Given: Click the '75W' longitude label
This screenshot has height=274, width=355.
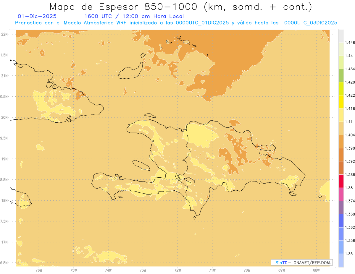Looking at the screenshot, I should coord(74,270).
